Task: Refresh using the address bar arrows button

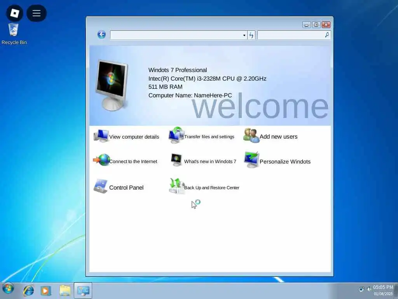Action: pos(251,35)
